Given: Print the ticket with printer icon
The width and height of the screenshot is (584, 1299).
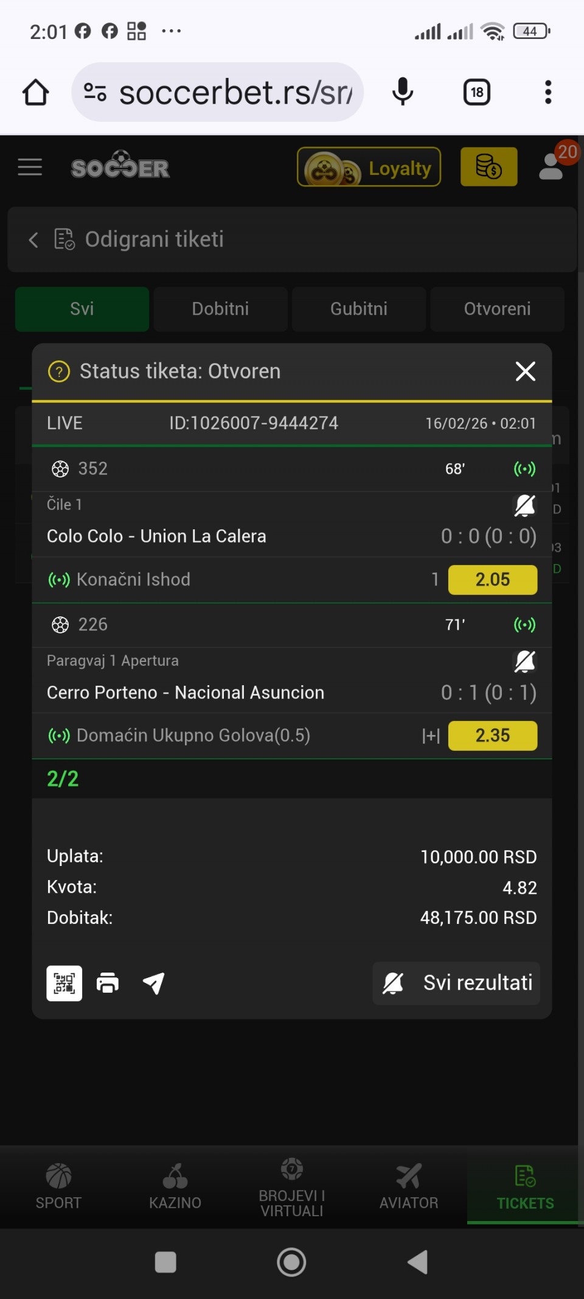Looking at the screenshot, I should [108, 983].
